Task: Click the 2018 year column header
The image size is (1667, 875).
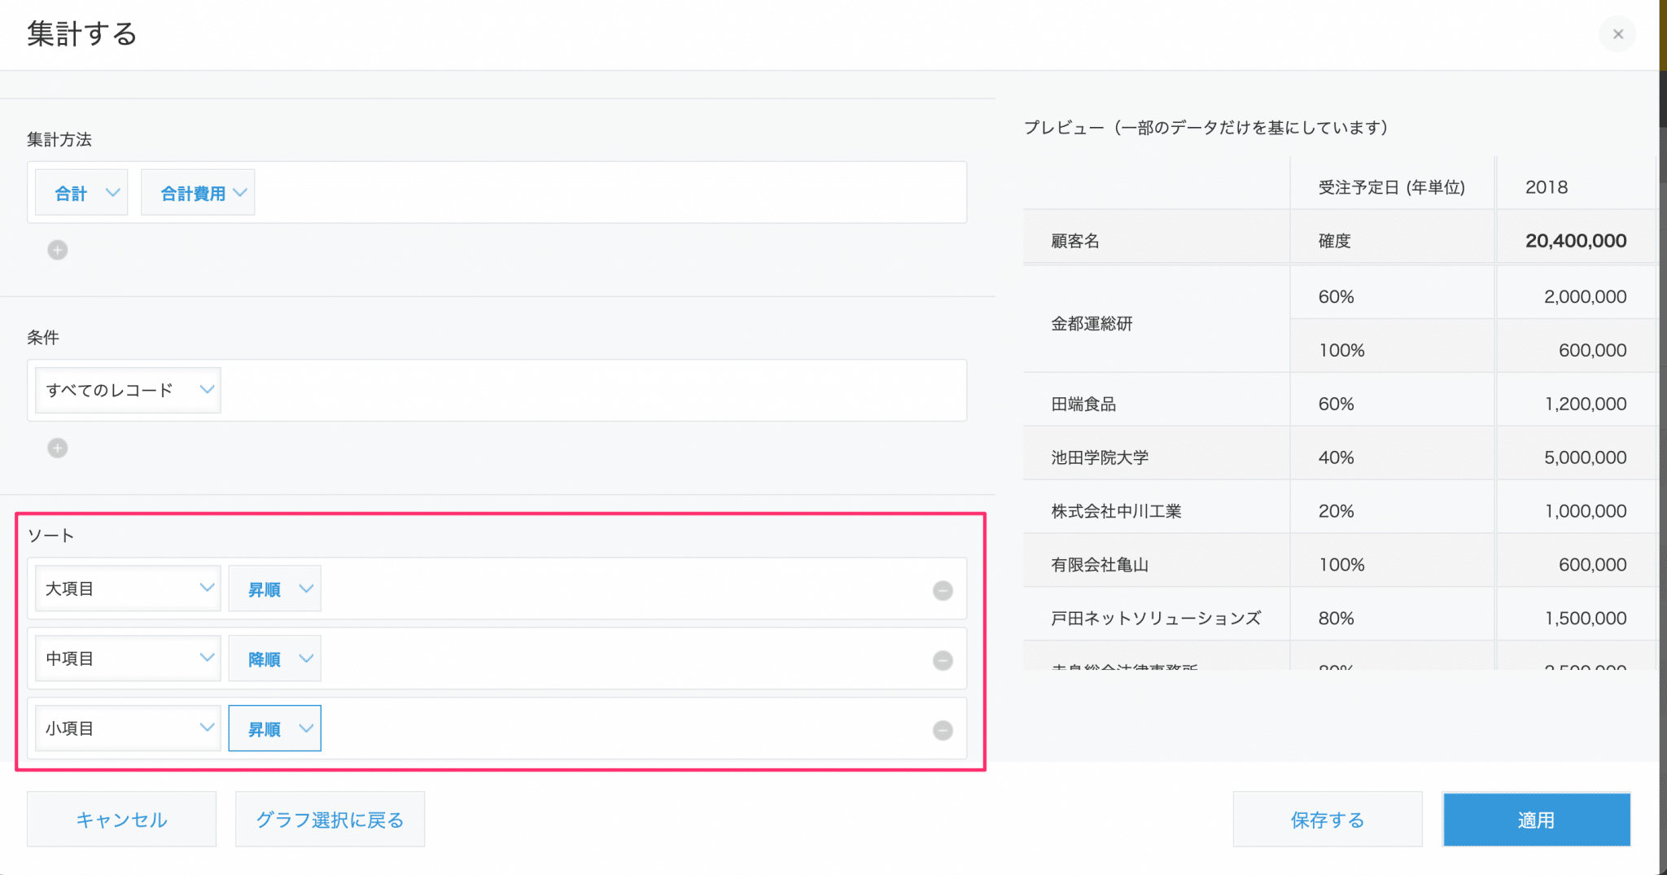Action: click(1547, 187)
